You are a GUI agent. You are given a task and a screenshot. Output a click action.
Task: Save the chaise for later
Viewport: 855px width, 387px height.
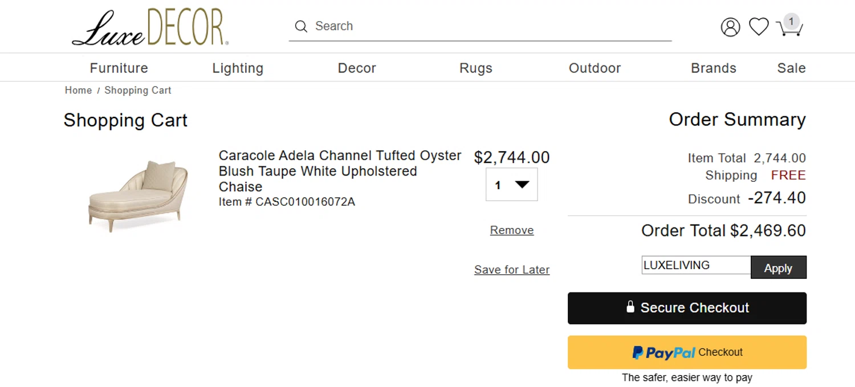coord(512,270)
